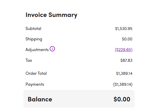Viewport: 151px width, 110px height.
Task: Open the ($229.65) adjustments link
Action: tap(124, 50)
